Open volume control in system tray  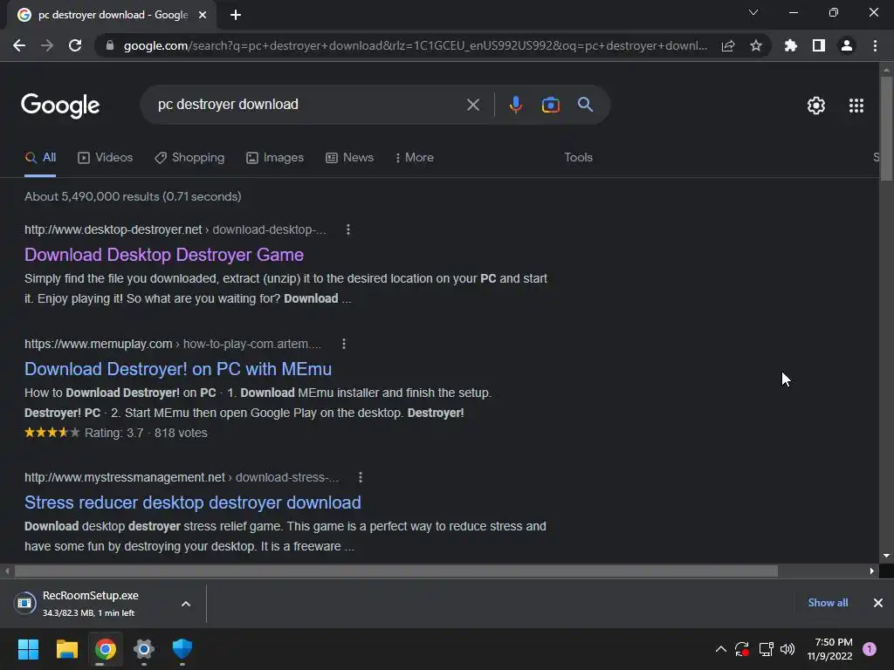(x=787, y=649)
